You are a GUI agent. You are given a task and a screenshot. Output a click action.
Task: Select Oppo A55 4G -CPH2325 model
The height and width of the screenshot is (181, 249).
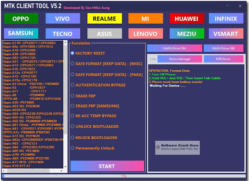point(22,117)
